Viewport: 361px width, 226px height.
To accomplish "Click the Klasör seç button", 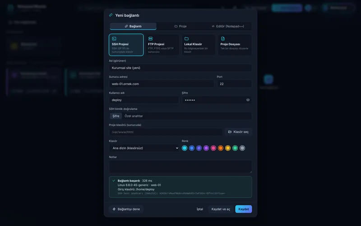I will click(x=238, y=132).
